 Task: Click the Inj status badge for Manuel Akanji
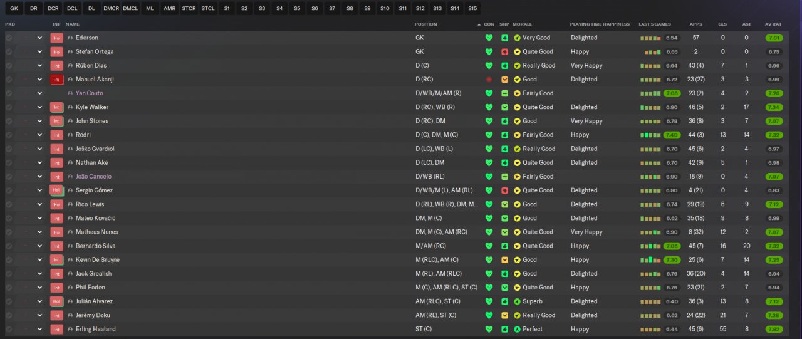click(x=56, y=80)
